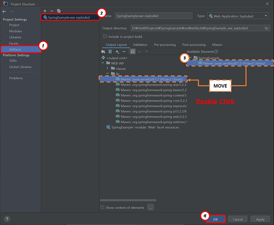Image resolution: width=274 pixels, height=225 pixels.
Task: Select SpringExample:war exploded artifact
Action: tap(70, 17)
